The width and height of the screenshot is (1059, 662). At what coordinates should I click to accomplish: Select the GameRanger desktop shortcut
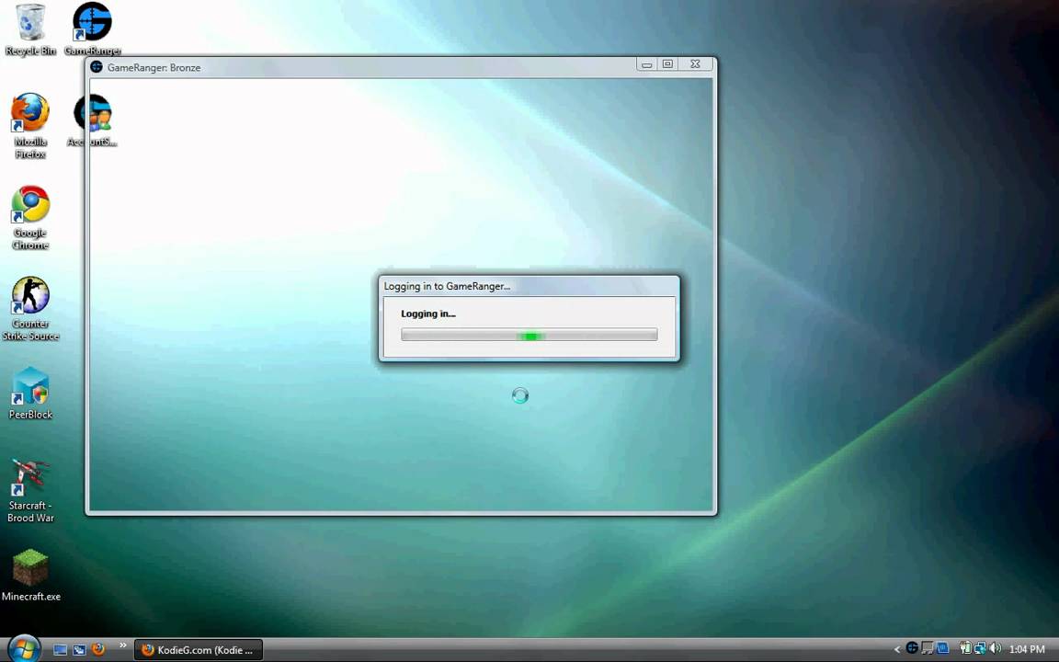[93, 29]
